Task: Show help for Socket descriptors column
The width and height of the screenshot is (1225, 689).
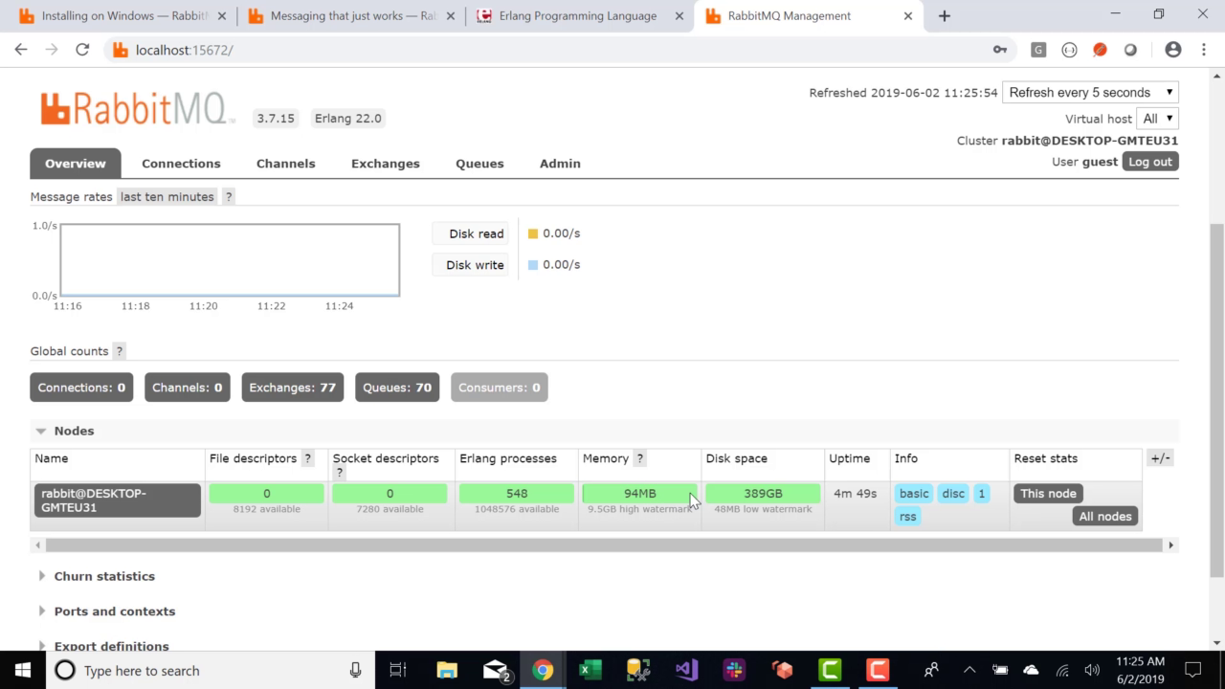Action: point(339,473)
